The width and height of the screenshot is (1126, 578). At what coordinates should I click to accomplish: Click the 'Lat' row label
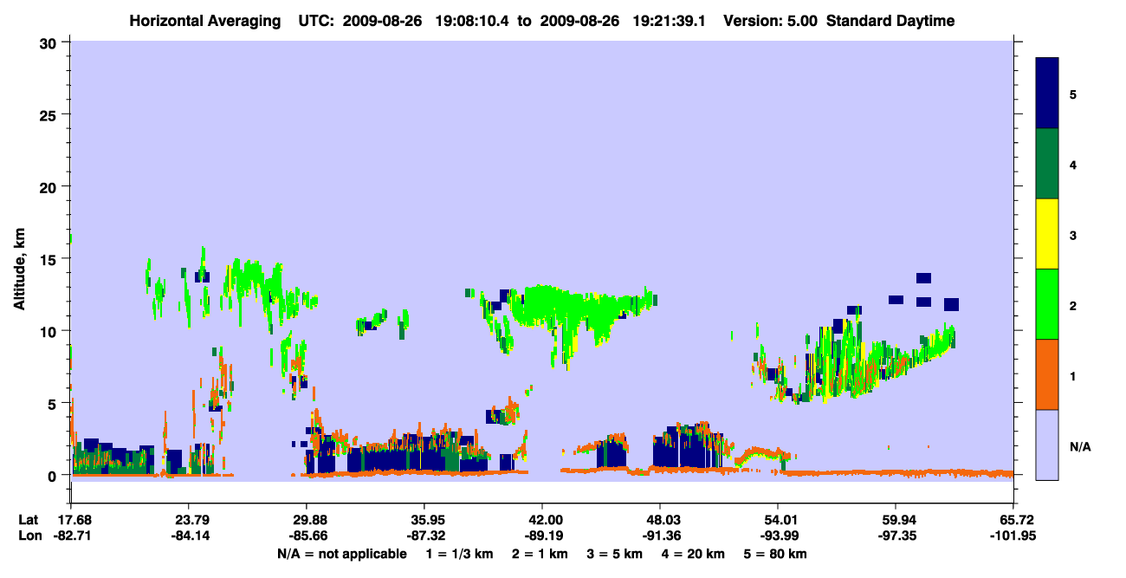(29, 520)
